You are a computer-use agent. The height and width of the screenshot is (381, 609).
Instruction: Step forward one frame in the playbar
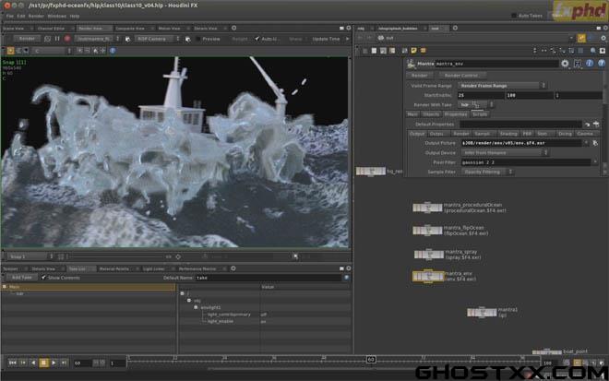pos(64,363)
